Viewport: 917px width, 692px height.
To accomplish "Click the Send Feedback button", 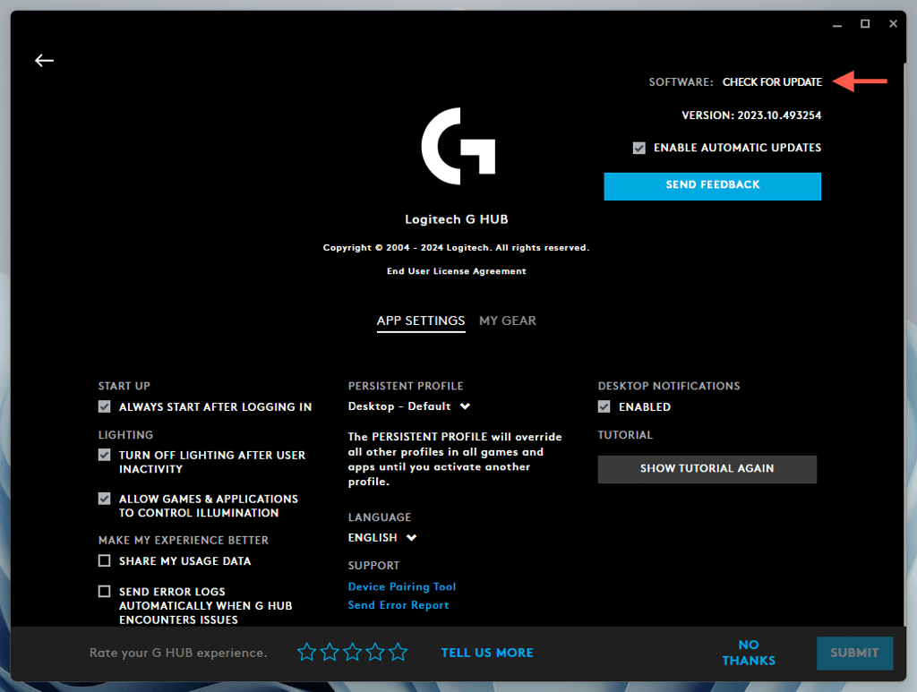I will (712, 186).
